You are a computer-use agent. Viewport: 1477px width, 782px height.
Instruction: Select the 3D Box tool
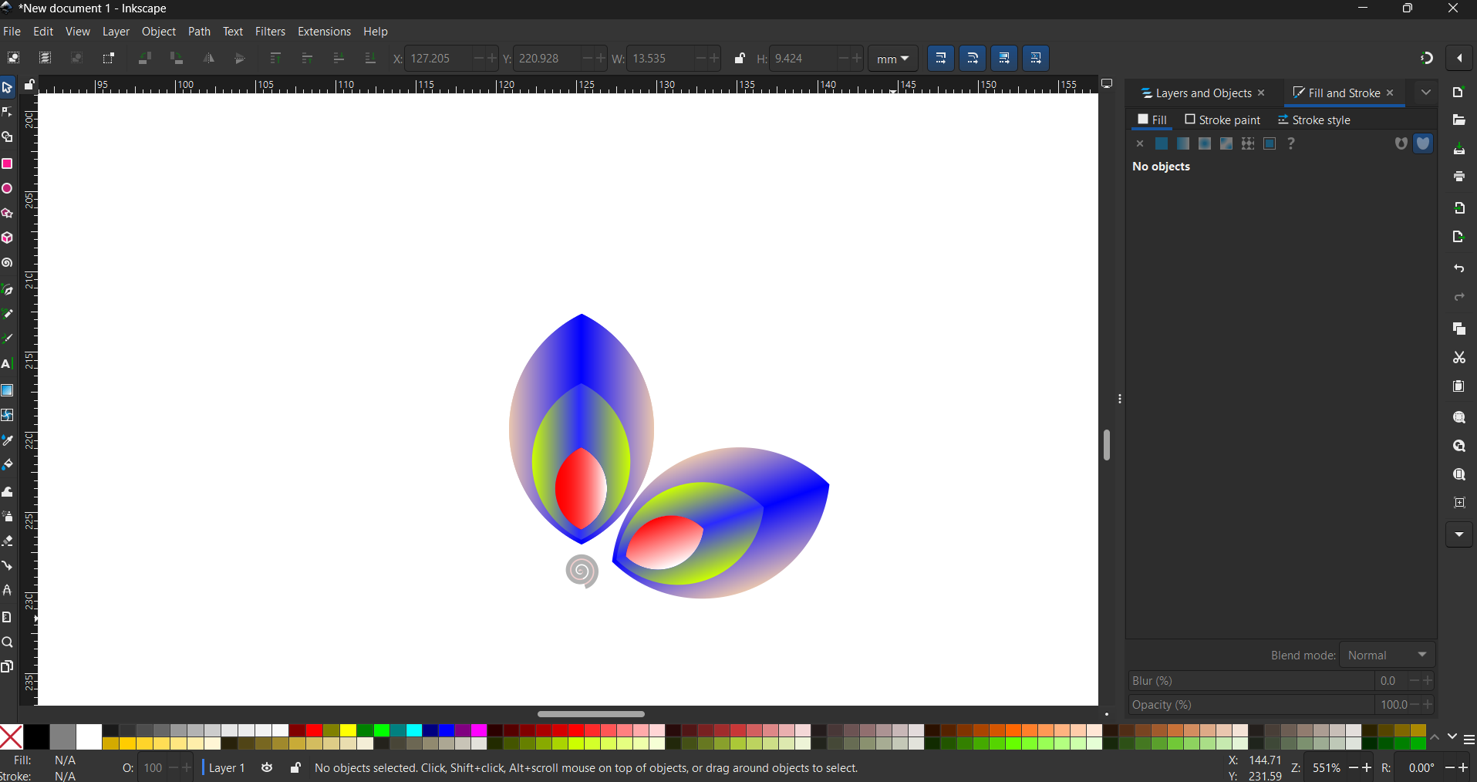click(x=8, y=238)
